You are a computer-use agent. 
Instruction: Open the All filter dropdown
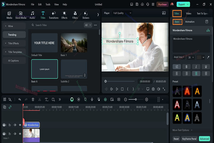[x=88, y=25]
